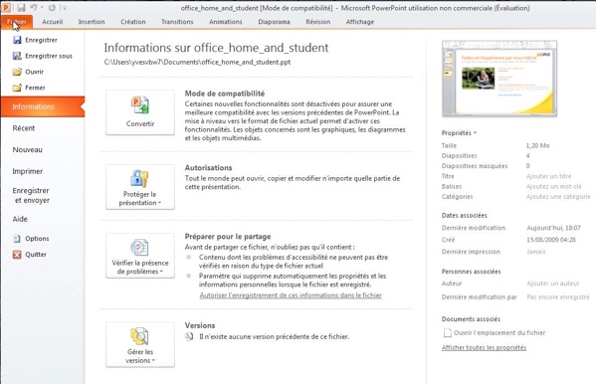Image resolution: width=596 pixels, height=384 pixels.
Task: Open the Fichier tab
Action: click(17, 22)
